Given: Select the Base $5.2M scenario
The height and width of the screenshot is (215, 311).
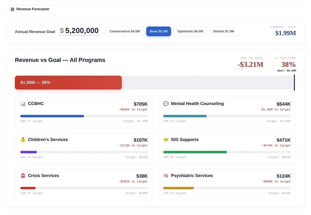Looking at the screenshot, I should point(158,31).
